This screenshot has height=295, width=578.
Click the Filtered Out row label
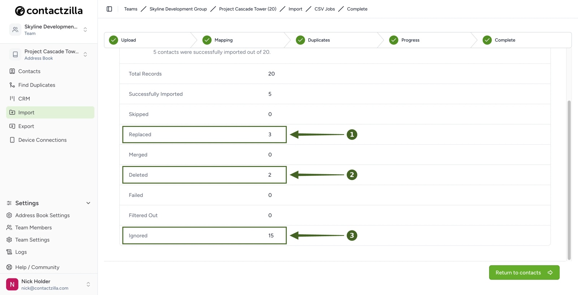click(143, 215)
